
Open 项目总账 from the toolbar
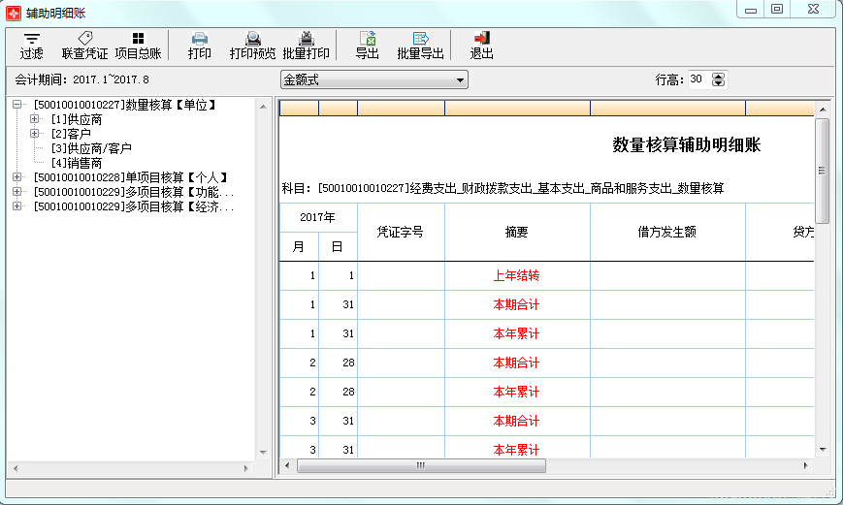138,46
